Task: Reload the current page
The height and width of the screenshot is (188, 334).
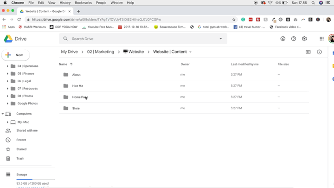Action: point(19,19)
